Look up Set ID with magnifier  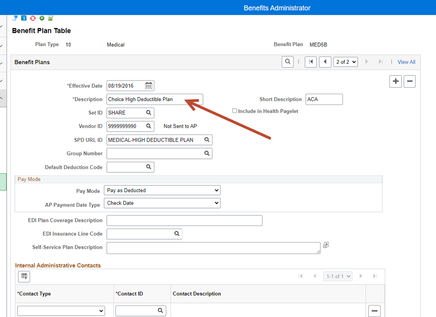click(x=149, y=113)
